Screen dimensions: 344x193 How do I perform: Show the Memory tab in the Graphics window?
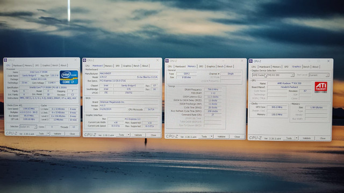point(276,66)
